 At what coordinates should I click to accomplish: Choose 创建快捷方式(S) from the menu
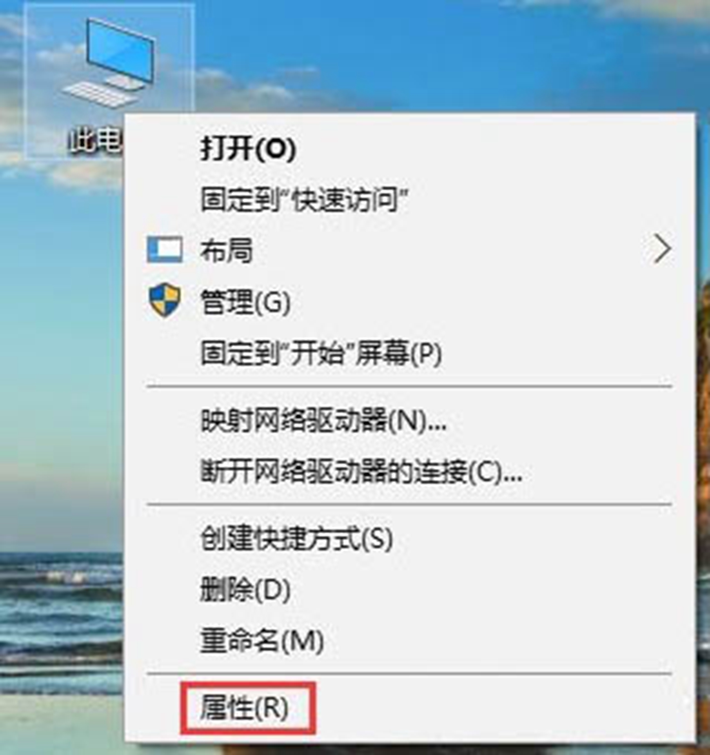pos(296,538)
